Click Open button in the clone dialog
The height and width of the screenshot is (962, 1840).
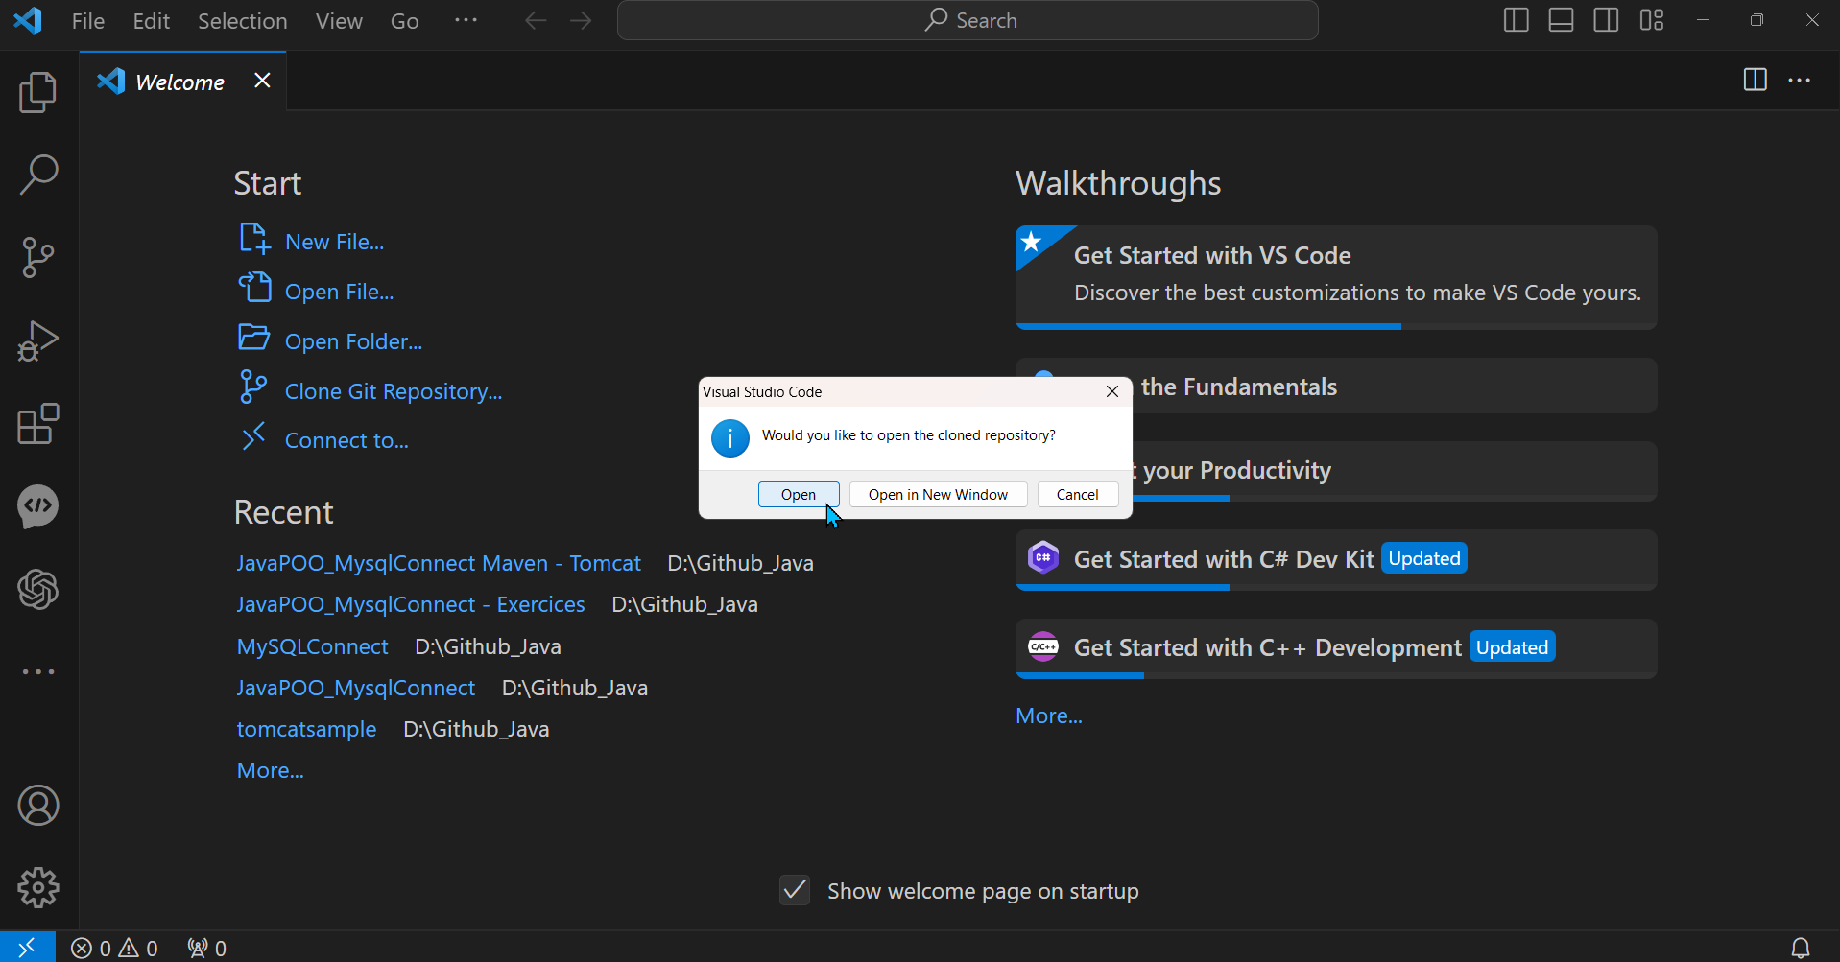pos(798,495)
